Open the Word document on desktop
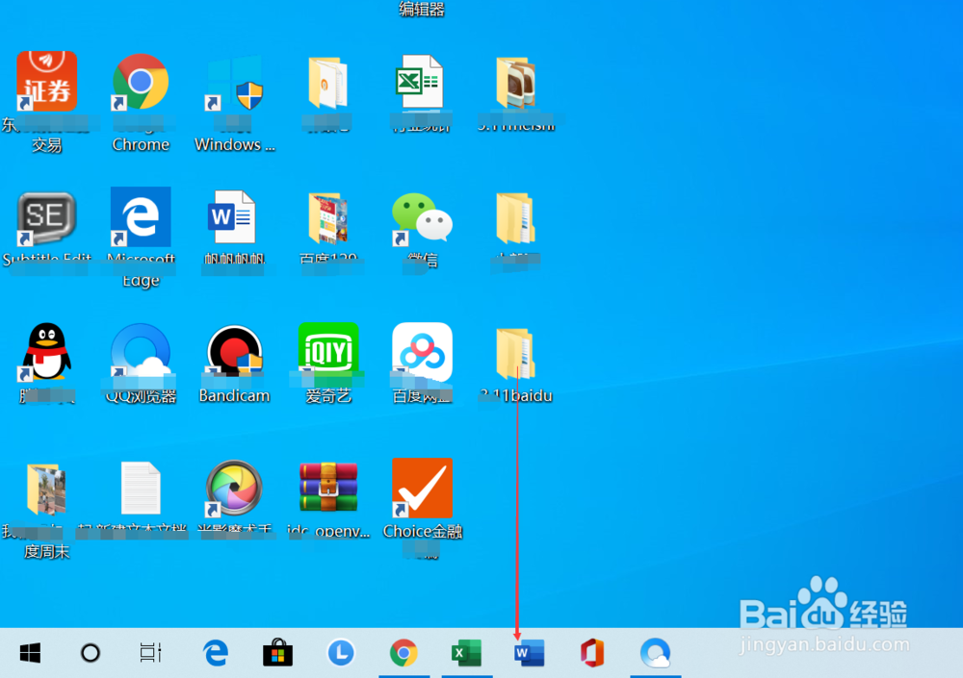This screenshot has width=963, height=678. tap(231, 217)
